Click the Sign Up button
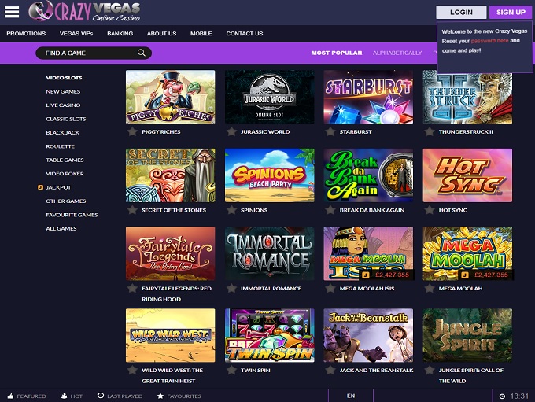Viewport: 535px width, 402px height. click(x=511, y=12)
